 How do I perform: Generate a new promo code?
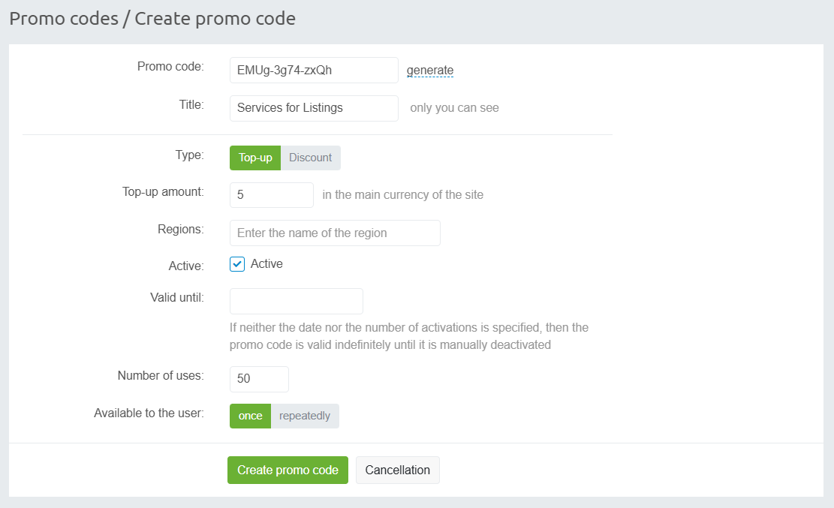tap(430, 71)
